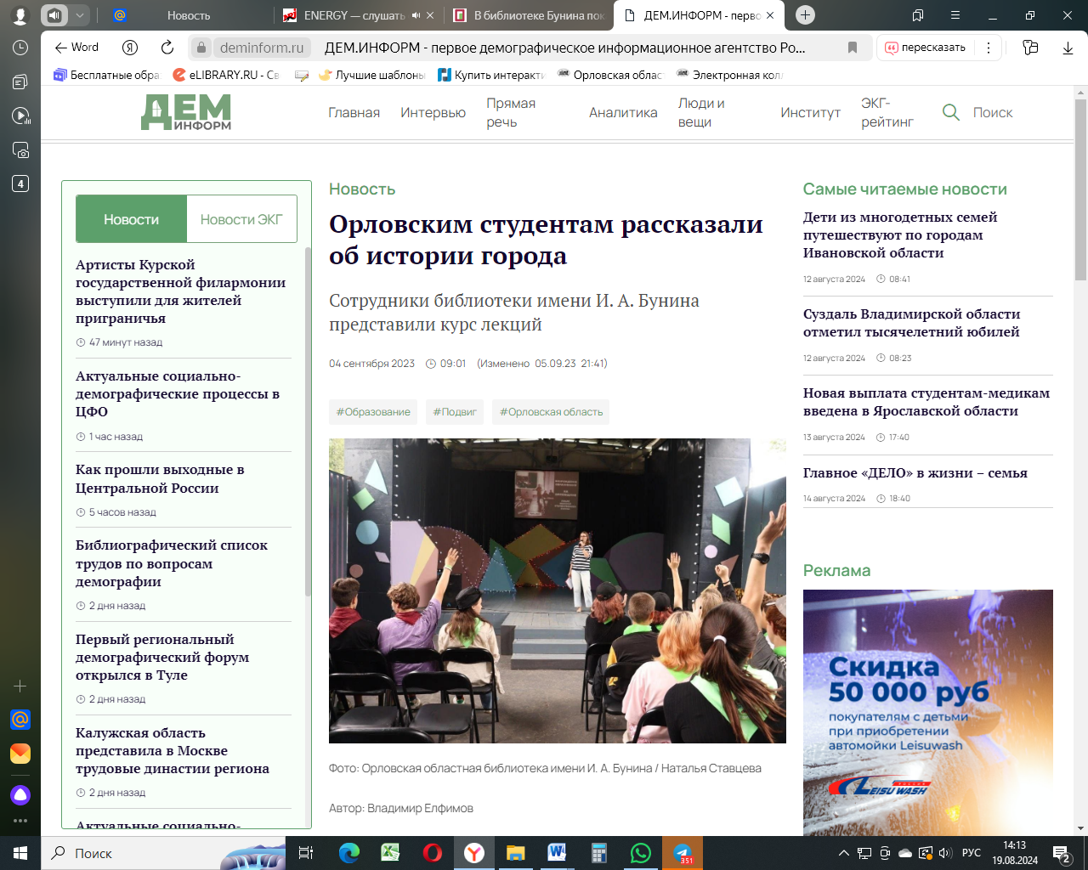
Task: Open the Аналитика menu item
Action: tap(623, 112)
